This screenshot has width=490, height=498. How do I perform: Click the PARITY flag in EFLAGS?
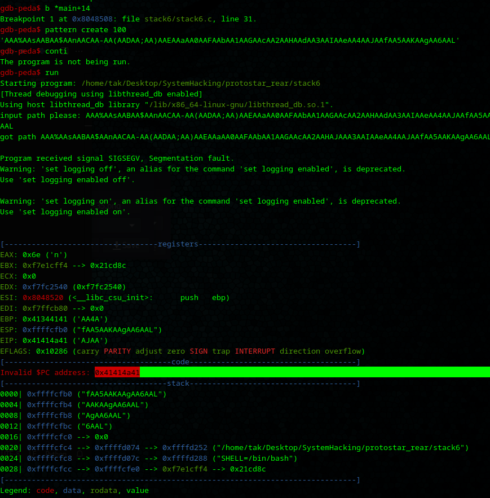[x=117, y=351]
